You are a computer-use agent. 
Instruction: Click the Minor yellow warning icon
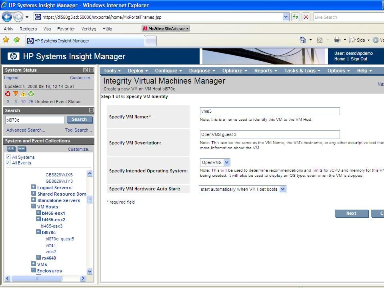[x=23, y=94]
